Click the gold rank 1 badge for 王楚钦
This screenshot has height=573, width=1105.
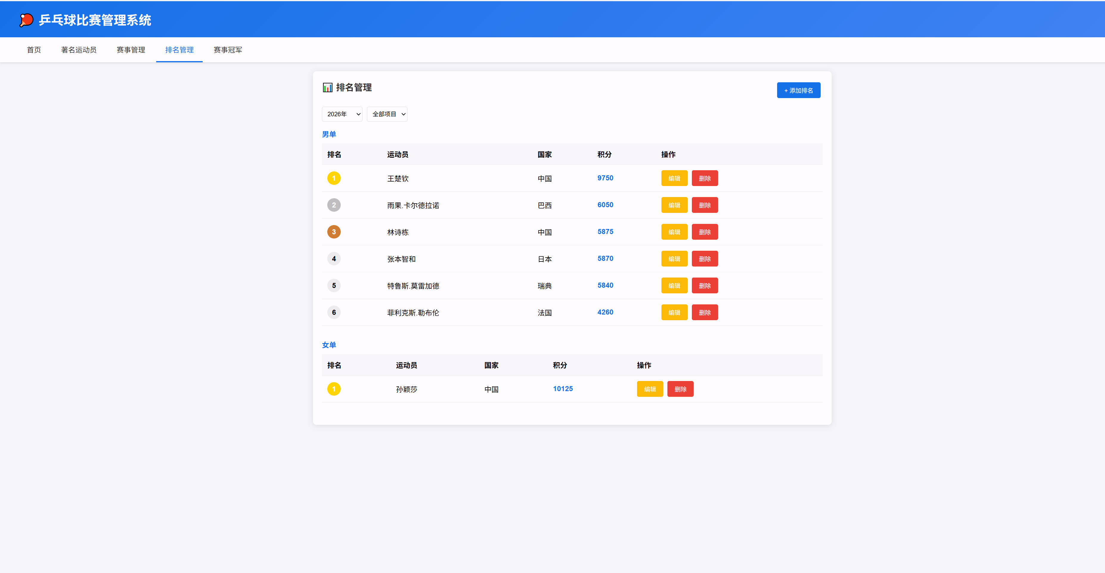tap(334, 178)
